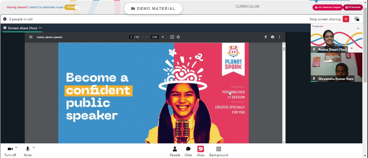Click mic icon on Divyanshu Kumar Karn tile
The image size is (368, 158).
click(x=314, y=79)
